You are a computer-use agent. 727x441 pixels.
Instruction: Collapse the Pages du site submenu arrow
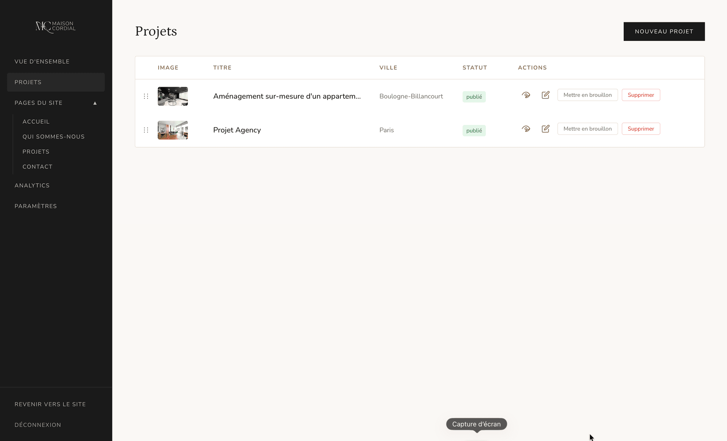[x=95, y=103]
